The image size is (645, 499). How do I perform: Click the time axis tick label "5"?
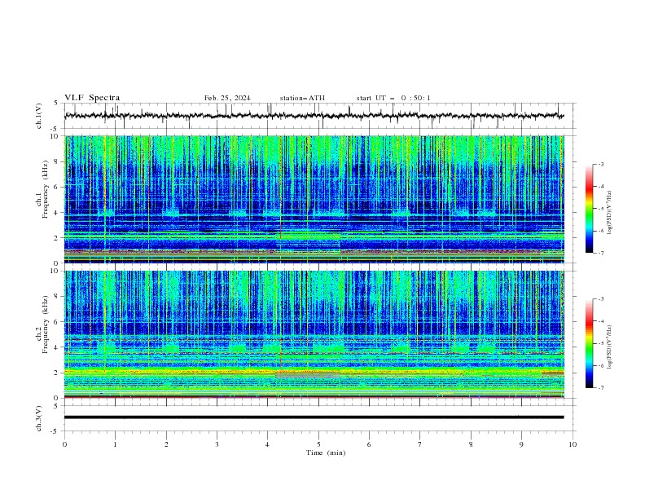(x=318, y=444)
